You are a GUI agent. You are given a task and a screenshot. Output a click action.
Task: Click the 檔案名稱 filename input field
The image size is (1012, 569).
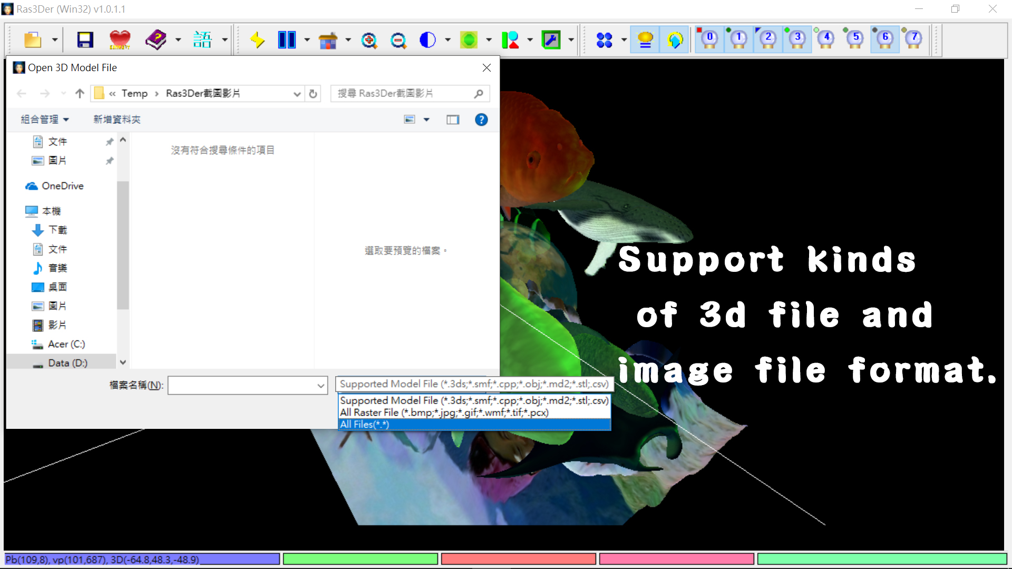pyautogui.click(x=242, y=385)
